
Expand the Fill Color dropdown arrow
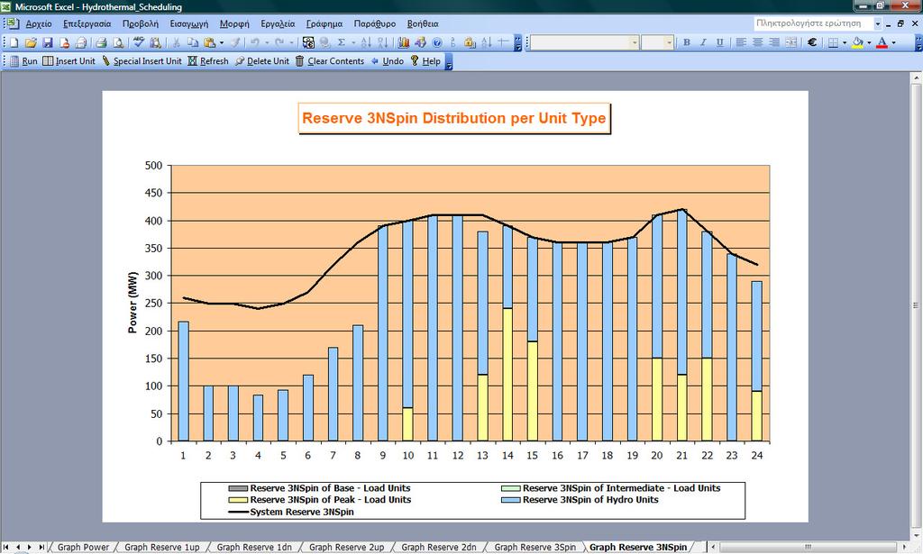pos(869,42)
